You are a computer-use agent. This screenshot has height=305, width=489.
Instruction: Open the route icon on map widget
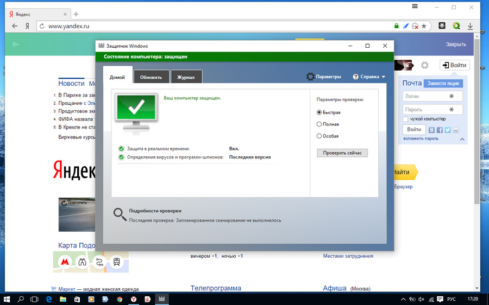[x=99, y=262]
